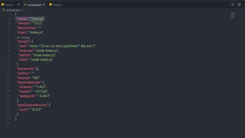Select the package.json tab
The width and height of the screenshot is (245, 138).
point(34,5)
